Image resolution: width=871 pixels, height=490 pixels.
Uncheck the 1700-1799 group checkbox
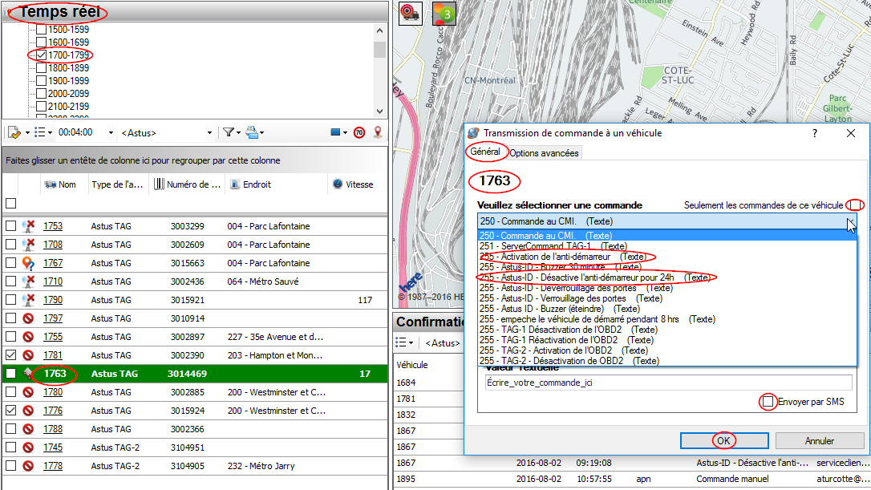pyautogui.click(x=42, y=55)
